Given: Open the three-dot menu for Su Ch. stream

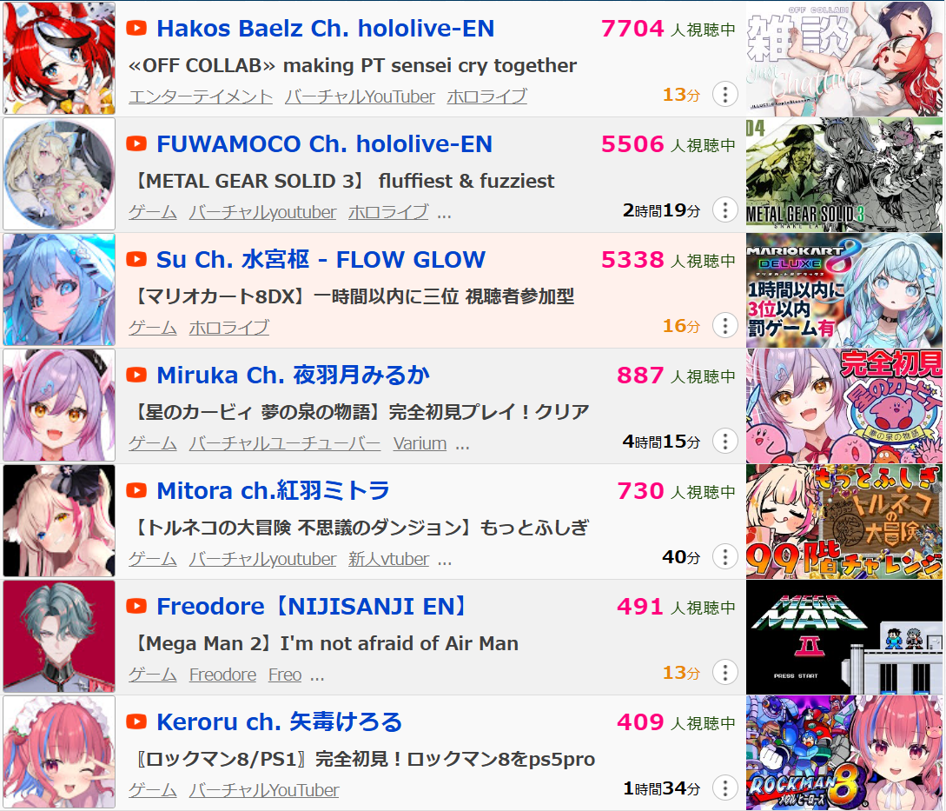Looking at the screenshot, I should pyautogui.click(x=725, y=325).
